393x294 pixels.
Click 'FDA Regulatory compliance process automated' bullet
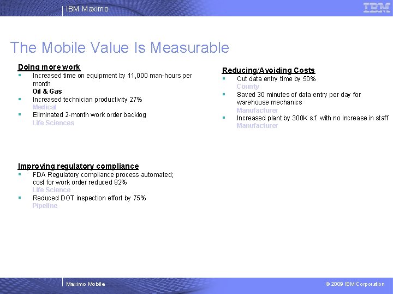point(103,175)
